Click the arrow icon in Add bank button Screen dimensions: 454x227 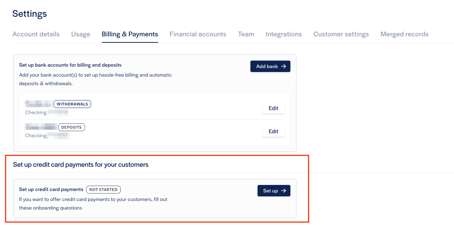[x=284, y=66]
